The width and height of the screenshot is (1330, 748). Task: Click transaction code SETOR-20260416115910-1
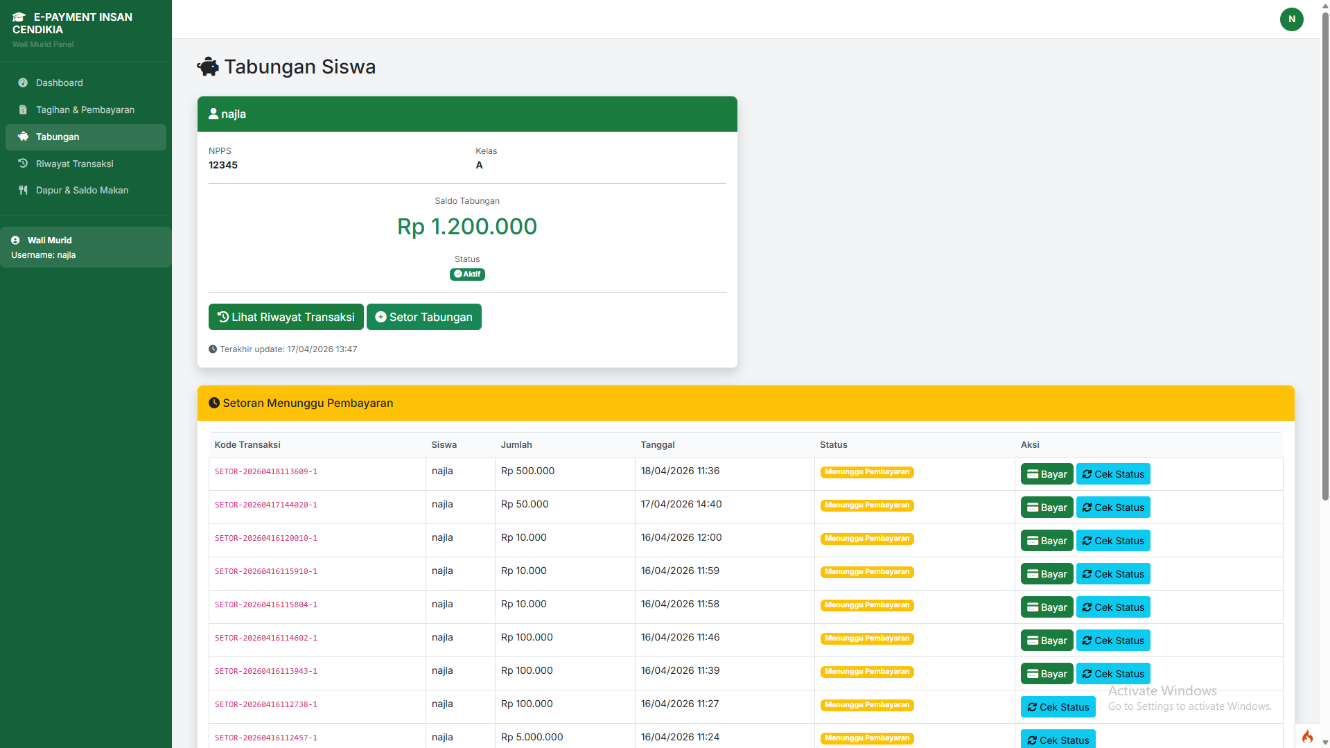tap(266, 571)
